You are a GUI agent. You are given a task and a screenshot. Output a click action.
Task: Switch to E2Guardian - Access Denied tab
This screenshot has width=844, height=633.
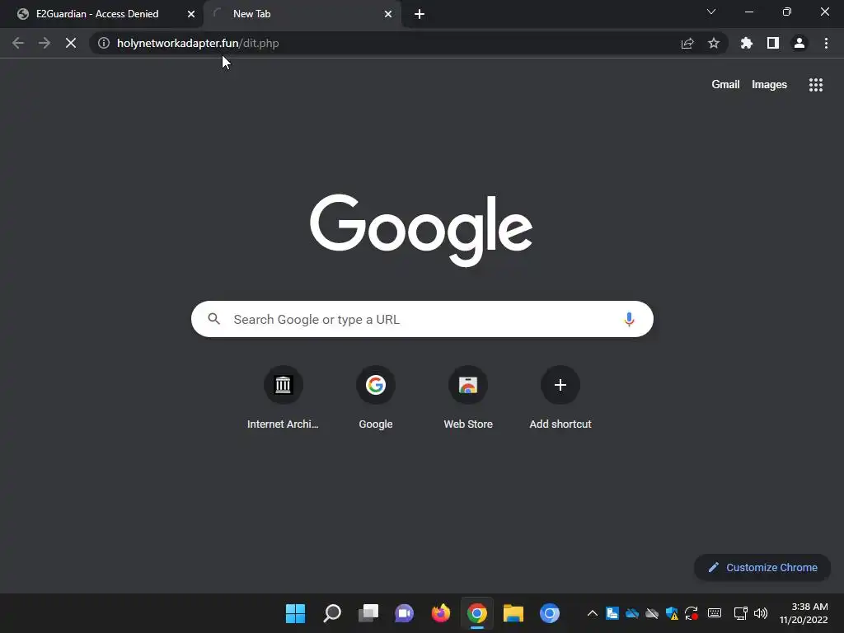[x=97, y=14]
